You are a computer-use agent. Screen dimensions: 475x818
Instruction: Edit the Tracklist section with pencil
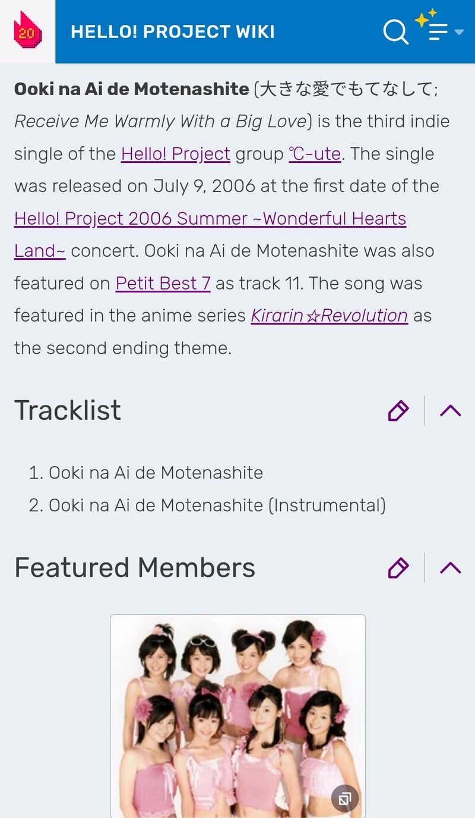[398, 411]
